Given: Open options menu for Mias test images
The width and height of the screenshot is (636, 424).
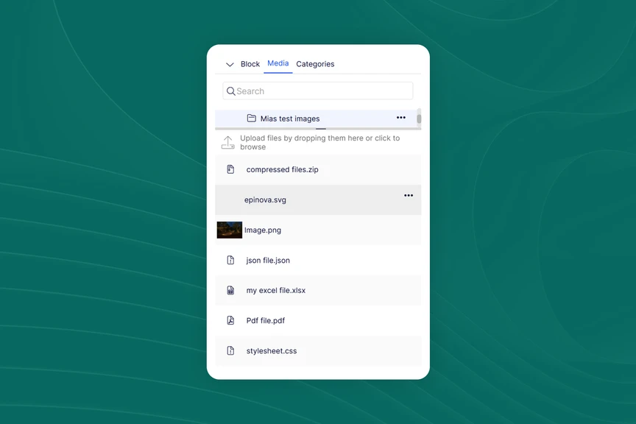Looking at the screenshot, I should pyautogui.click(x=401, y=118).
